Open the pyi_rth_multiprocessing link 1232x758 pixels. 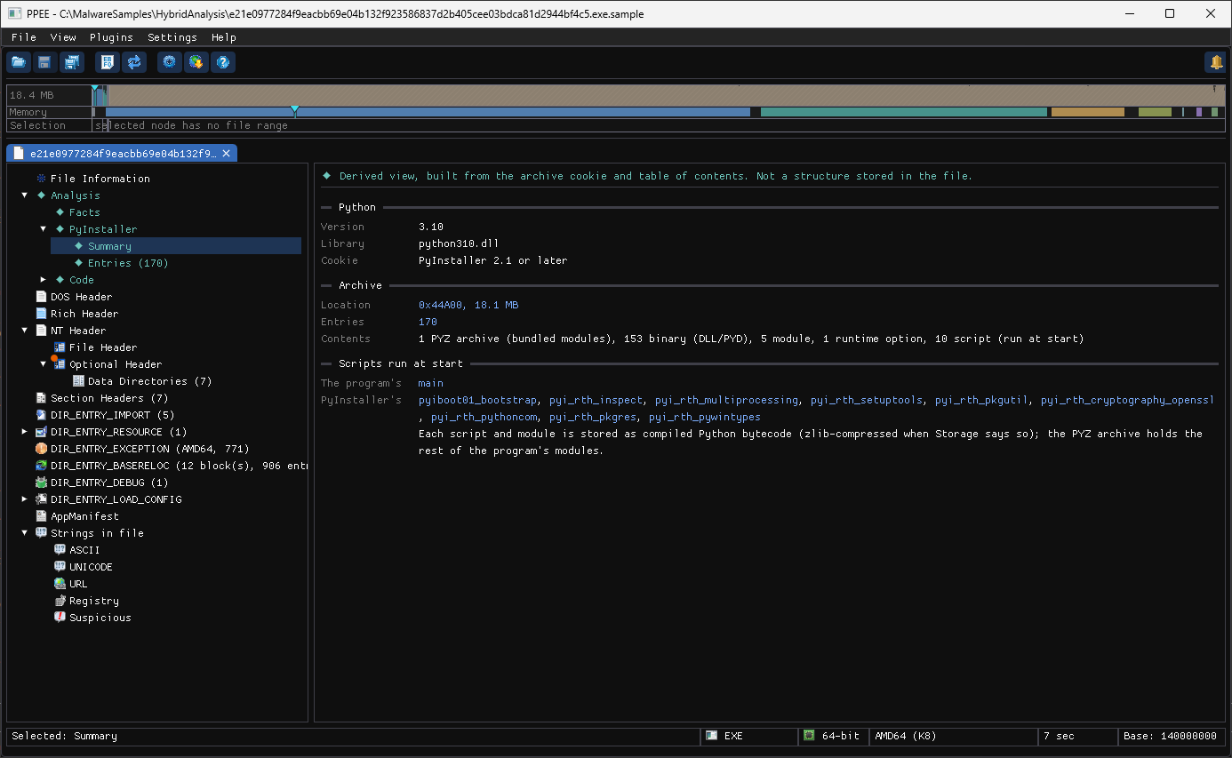point(727,400)
